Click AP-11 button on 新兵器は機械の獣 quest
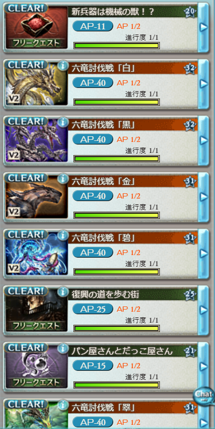The height and width of the screenshot is (429, 215). (93, 26)
